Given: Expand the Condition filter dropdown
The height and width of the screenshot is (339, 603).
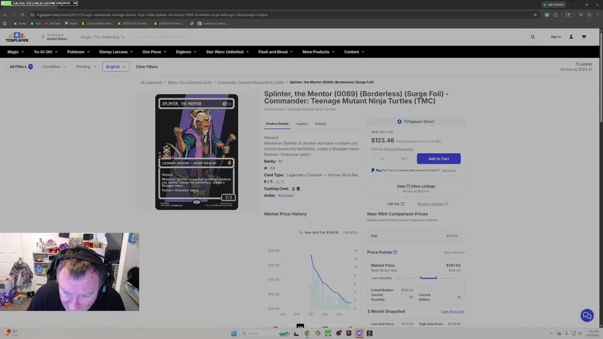Looking at the screenshot, I should 54,66.
